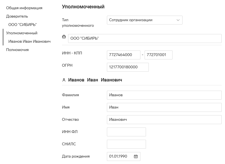225x164 pixels.
Task: Click the person icon beside Иванов Иван Иванович
Action: point(64,80)
